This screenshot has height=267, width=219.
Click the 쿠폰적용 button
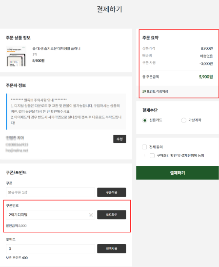pos(112,192)
